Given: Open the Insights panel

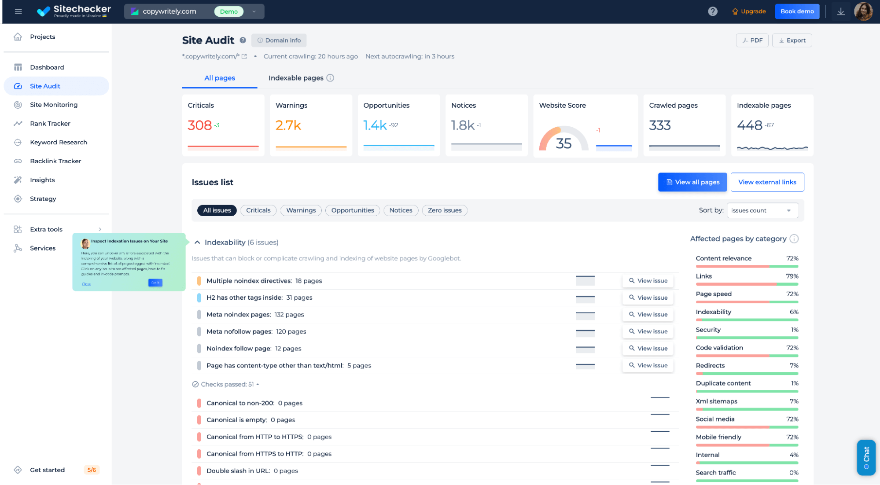Looking at the screenshot, I should click(42, 180).
